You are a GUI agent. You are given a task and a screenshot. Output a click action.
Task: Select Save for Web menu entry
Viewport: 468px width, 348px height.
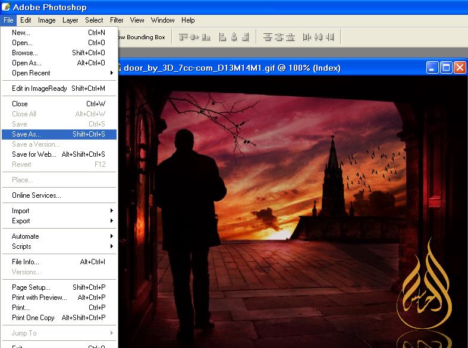(59, 154)
